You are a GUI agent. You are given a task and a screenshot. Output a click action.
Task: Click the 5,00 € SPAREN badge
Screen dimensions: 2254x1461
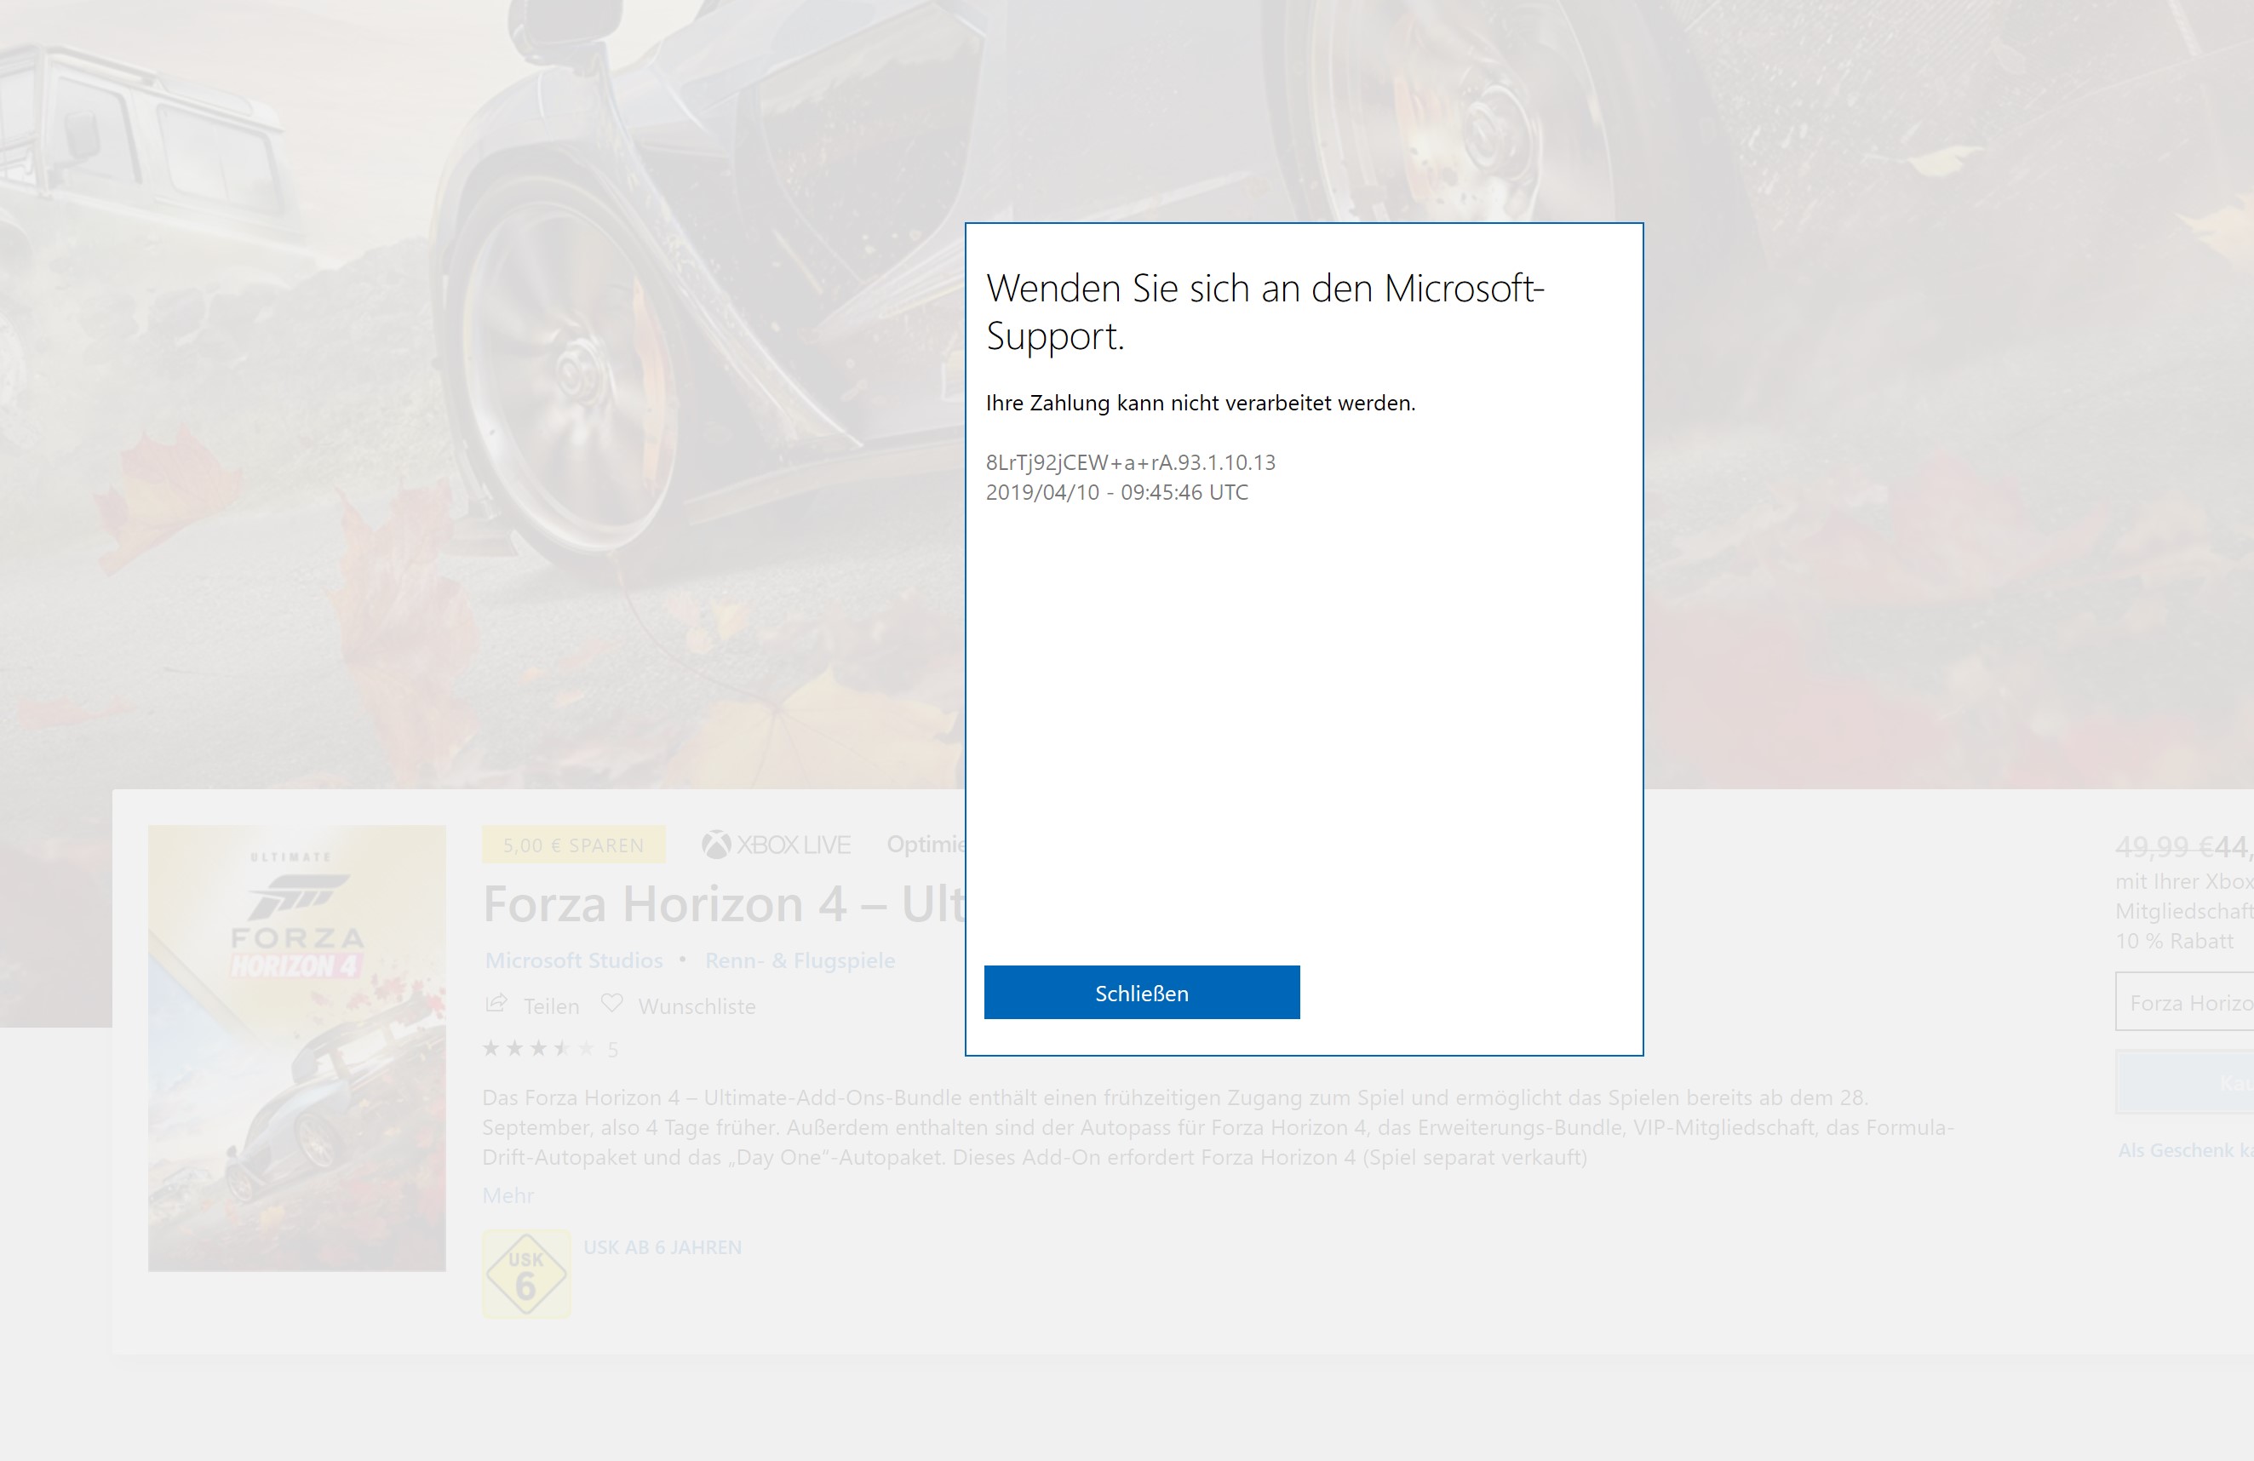tap(573, 845)
